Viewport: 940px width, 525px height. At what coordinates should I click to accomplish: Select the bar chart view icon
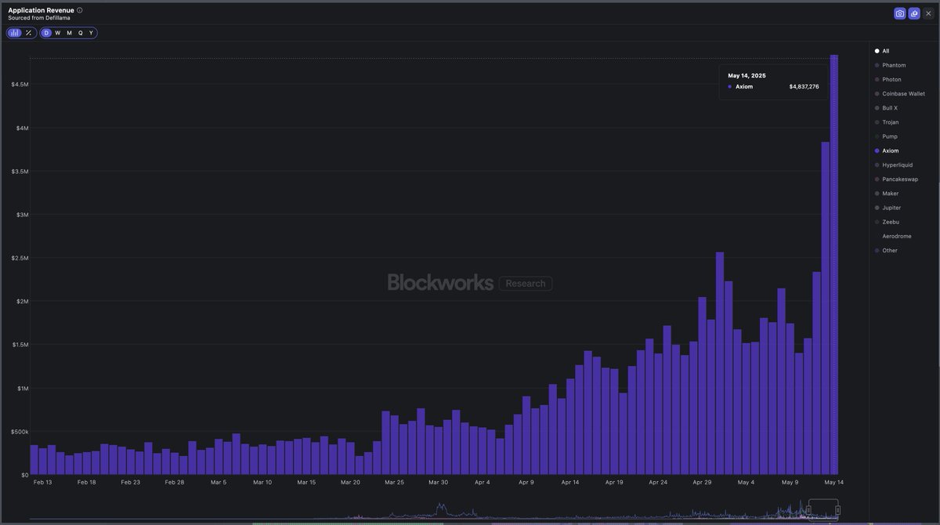(13, 32)
